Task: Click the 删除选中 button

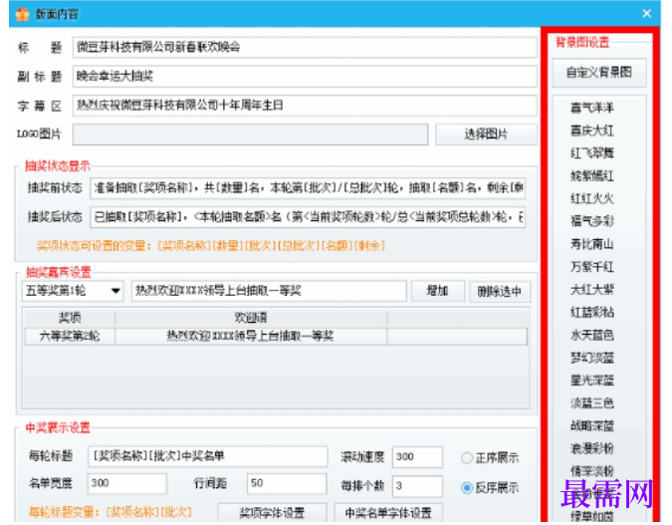Action: click(x=500, y=292)
